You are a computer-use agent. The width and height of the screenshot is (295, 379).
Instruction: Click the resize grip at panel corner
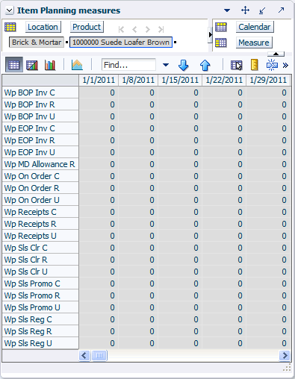(x=288, y=367)
